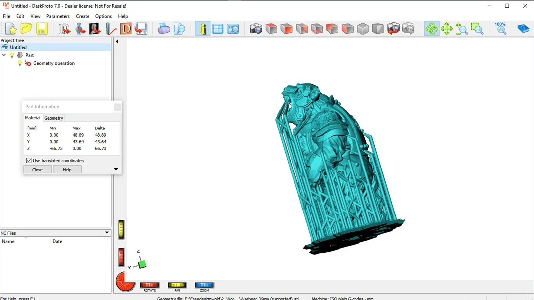
Task: Activate the green four-arrow pan tool
Action: 446,29
